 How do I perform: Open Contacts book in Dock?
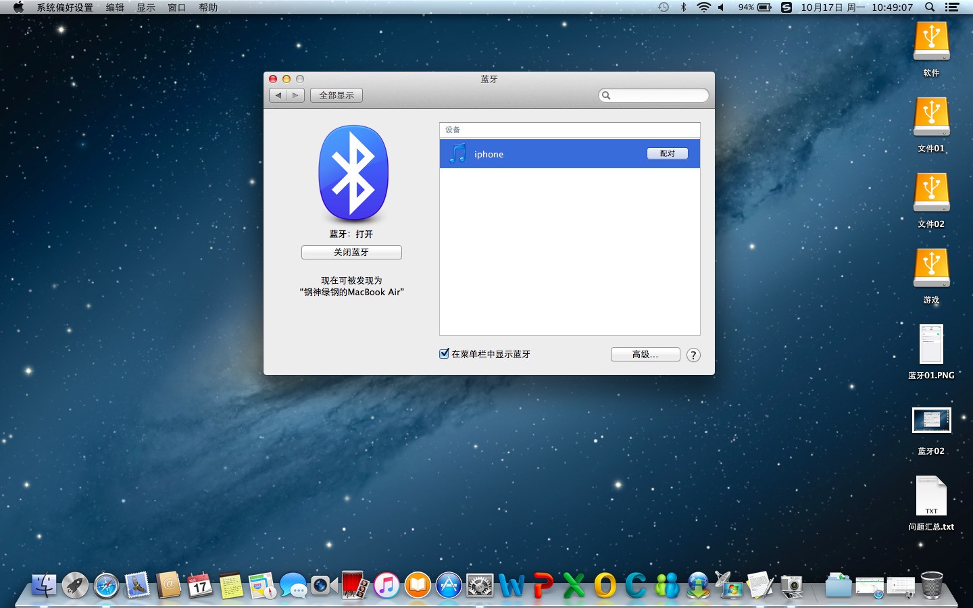169,585
